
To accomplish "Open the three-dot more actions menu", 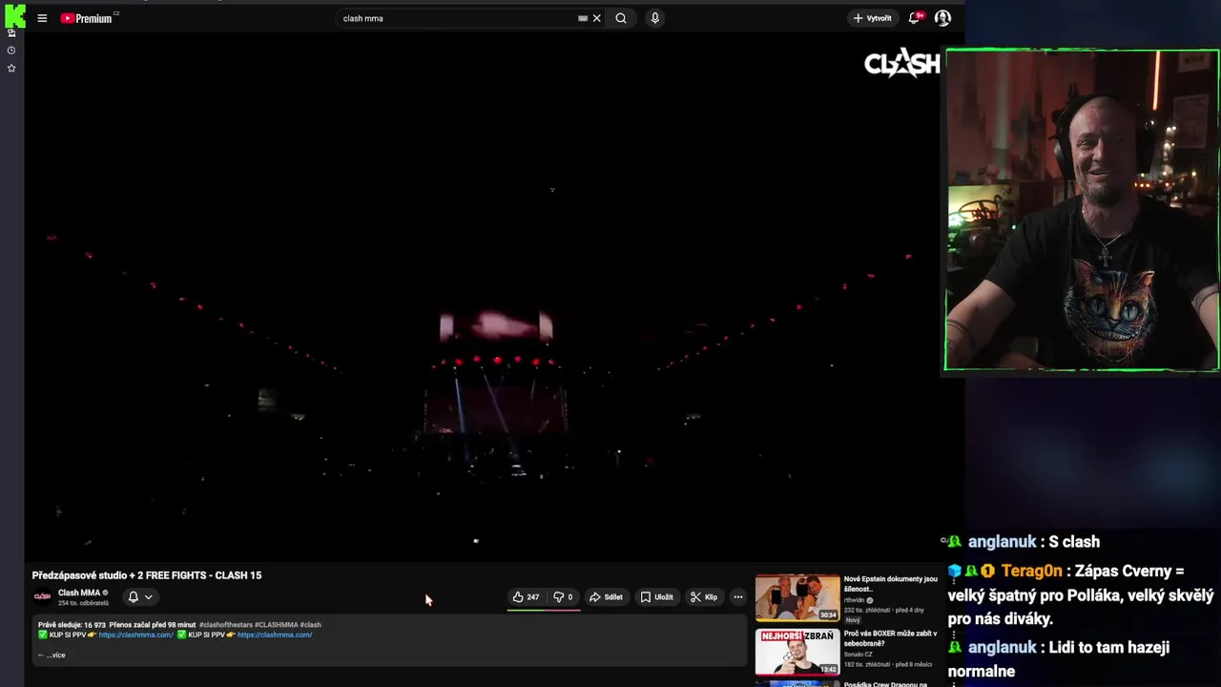I will 738,597.
